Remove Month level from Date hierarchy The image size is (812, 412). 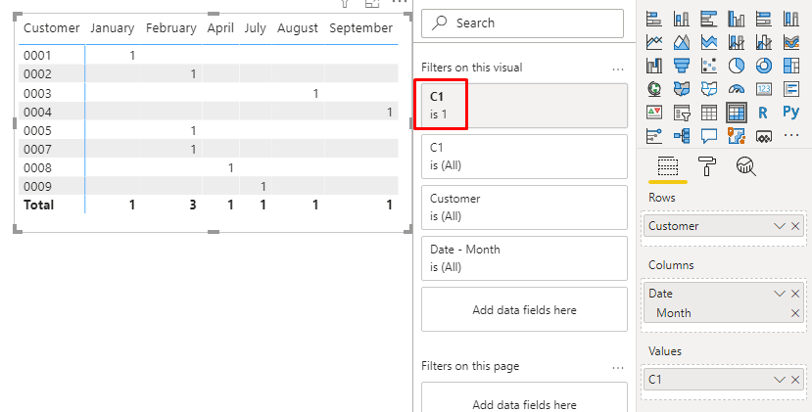point(795,313)
